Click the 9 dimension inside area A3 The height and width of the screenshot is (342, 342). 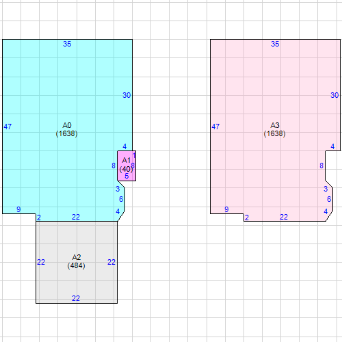(226, 209)
